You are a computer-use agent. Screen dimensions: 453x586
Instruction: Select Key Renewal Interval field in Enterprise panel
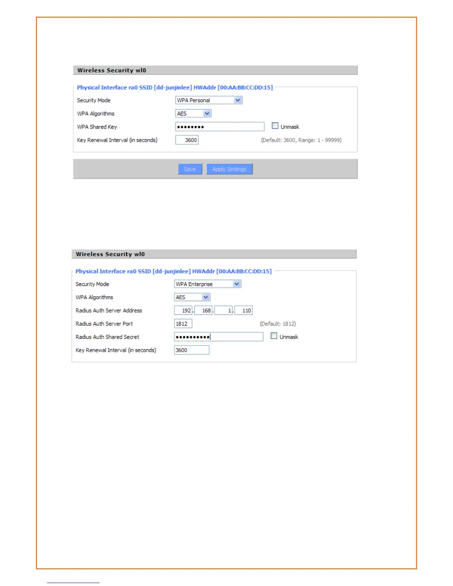192,350
